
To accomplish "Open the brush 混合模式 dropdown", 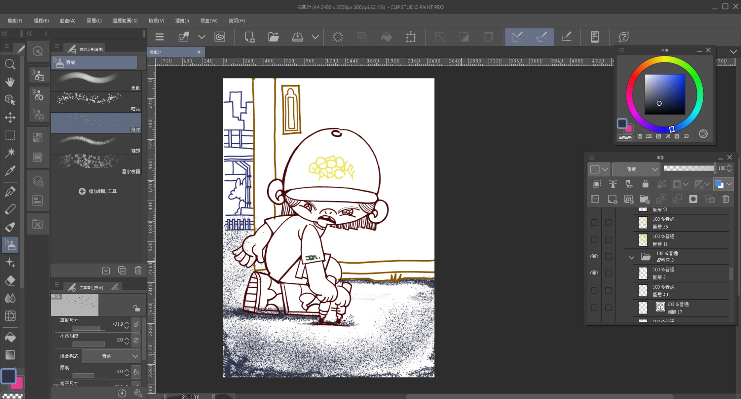I will 111,356.
